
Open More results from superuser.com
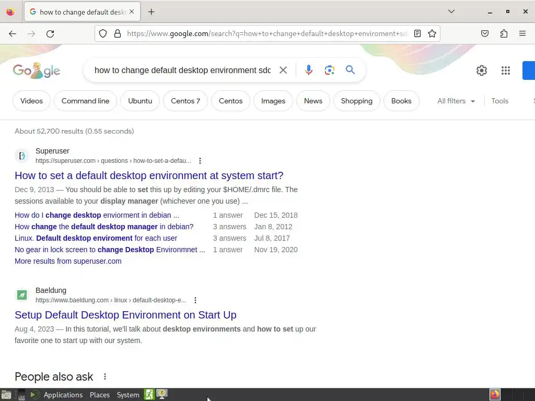click(x=68, y=261)
